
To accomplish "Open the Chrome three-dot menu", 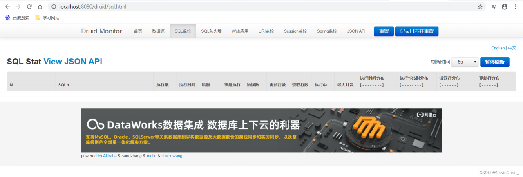I will coord(516,7).
